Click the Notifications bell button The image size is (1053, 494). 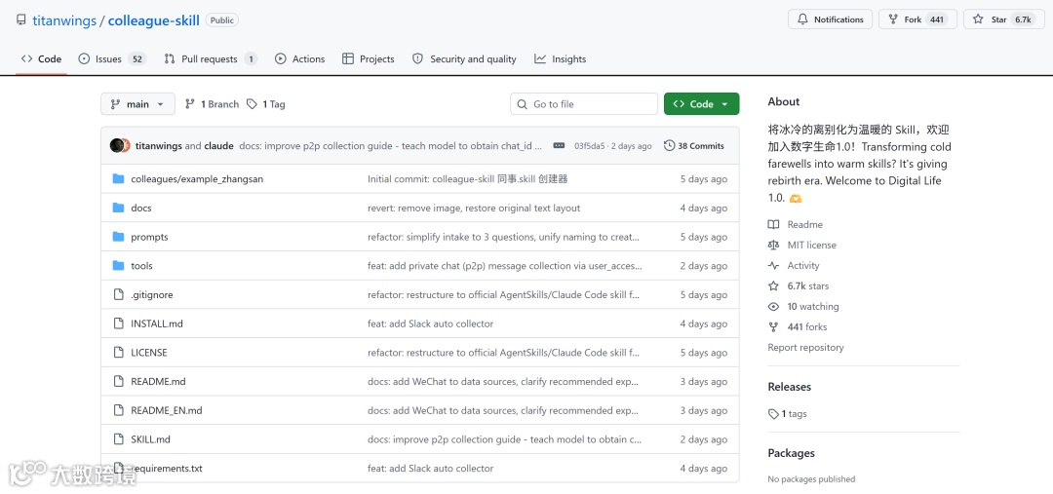tap(830, 19)
